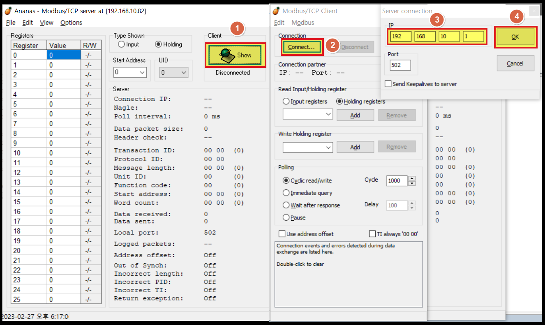Screen dimensions: 545x325
Task: Enable Send Keepalives to server
Action: [388, 84]
